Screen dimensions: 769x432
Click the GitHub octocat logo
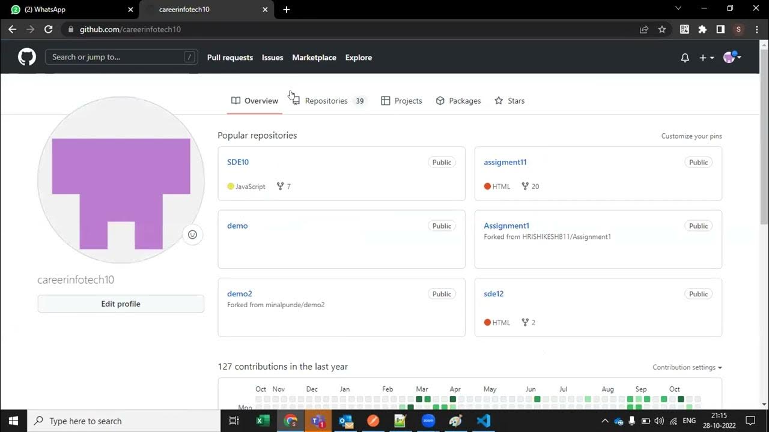(x=26, y=57)
